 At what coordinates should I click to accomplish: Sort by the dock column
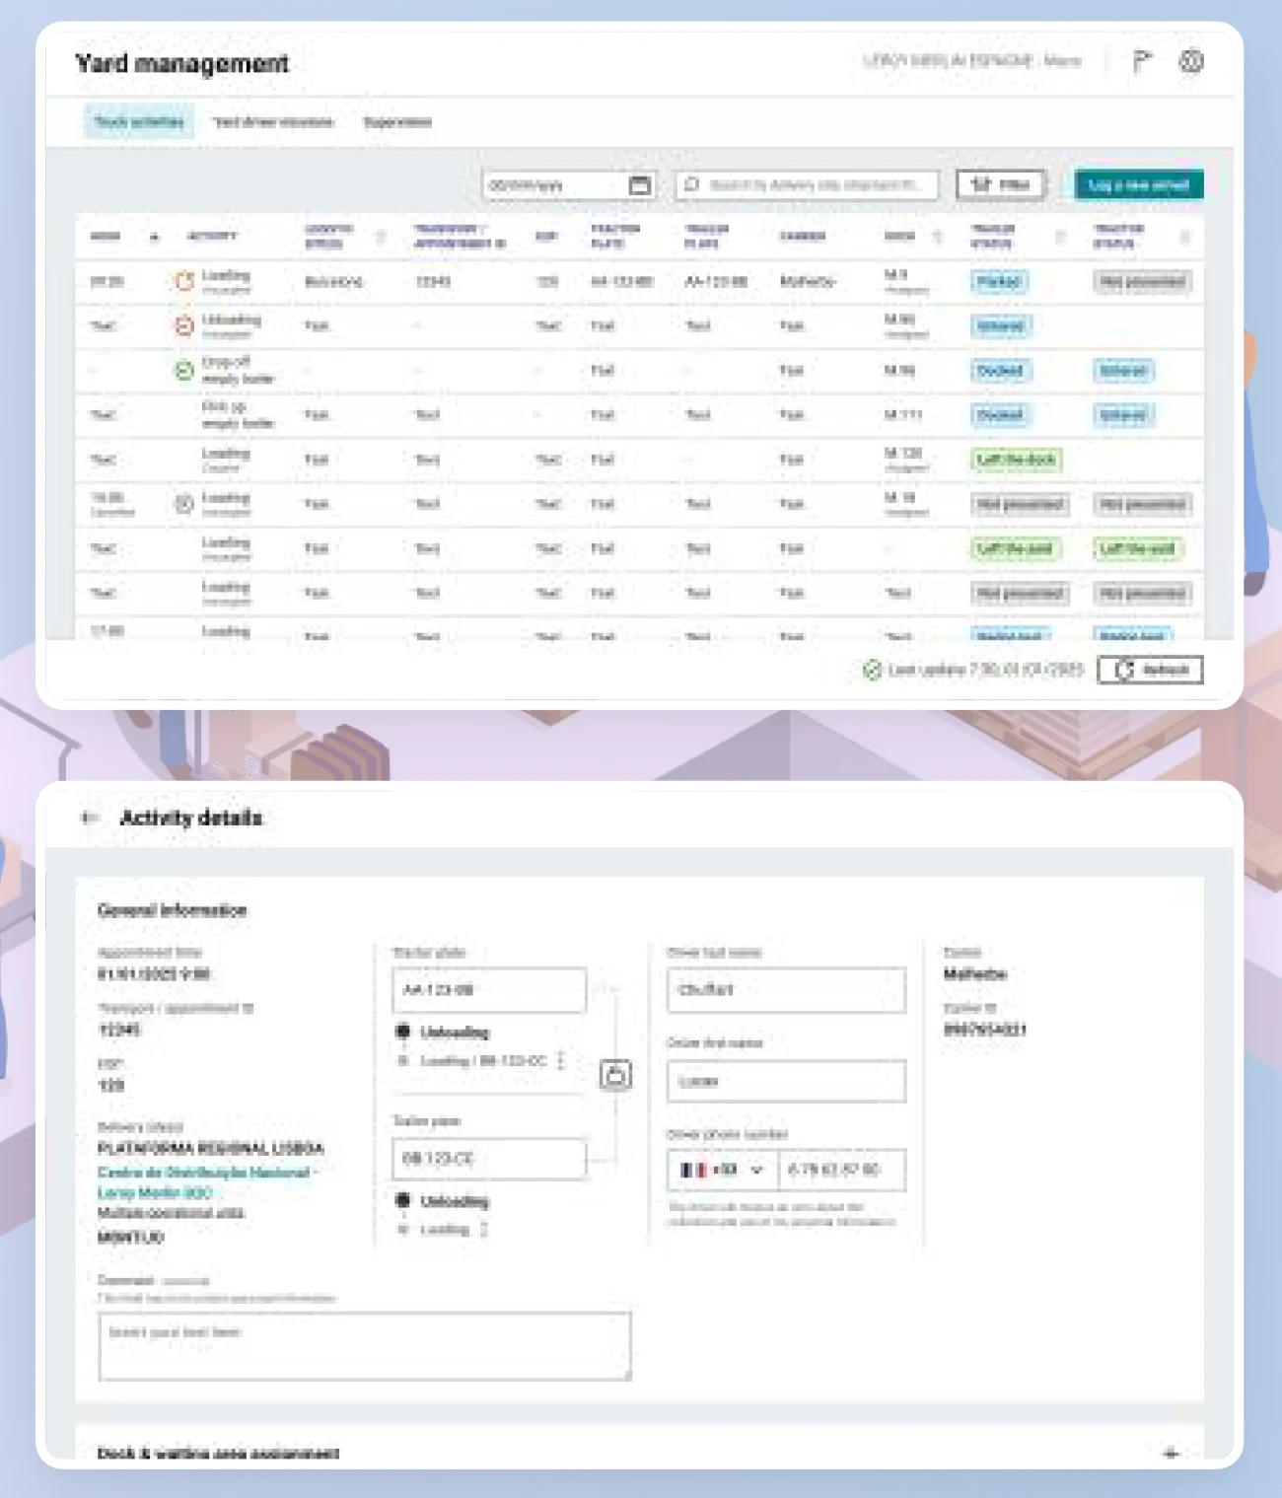pos(938,237)
